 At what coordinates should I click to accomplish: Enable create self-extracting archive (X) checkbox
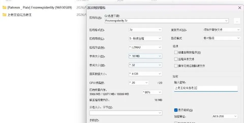(176, 52)
